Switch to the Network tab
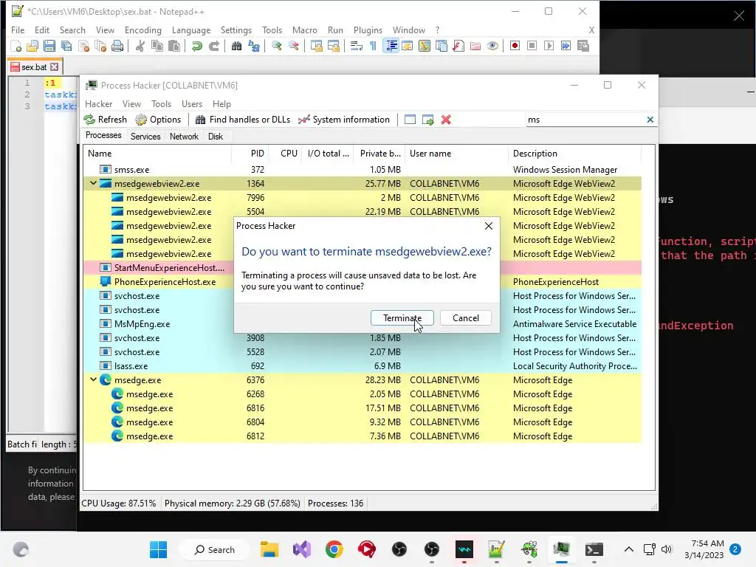This screenshot has height=567, width=756. coord(184,137)
